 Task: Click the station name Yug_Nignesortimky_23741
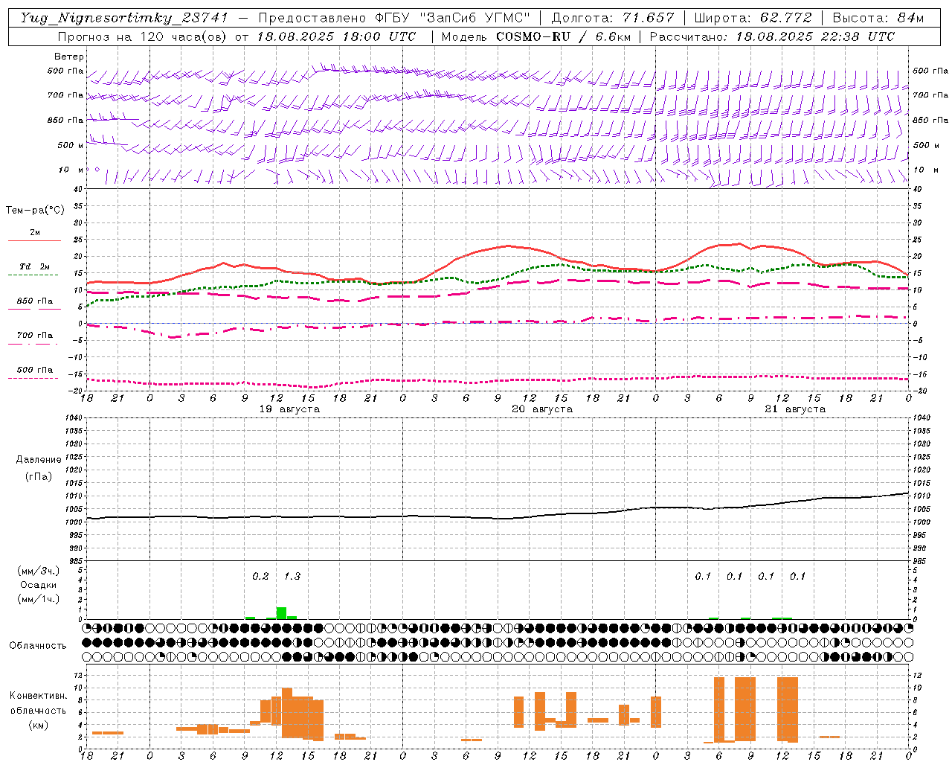[x=123, y=18]
